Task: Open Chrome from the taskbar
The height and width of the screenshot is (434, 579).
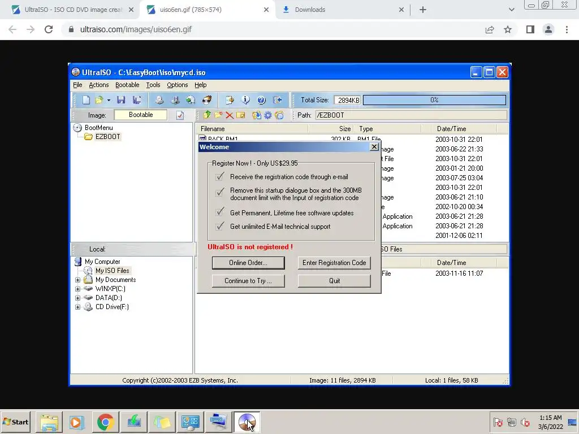Action: pyautogui.click(x=105, y=422)
